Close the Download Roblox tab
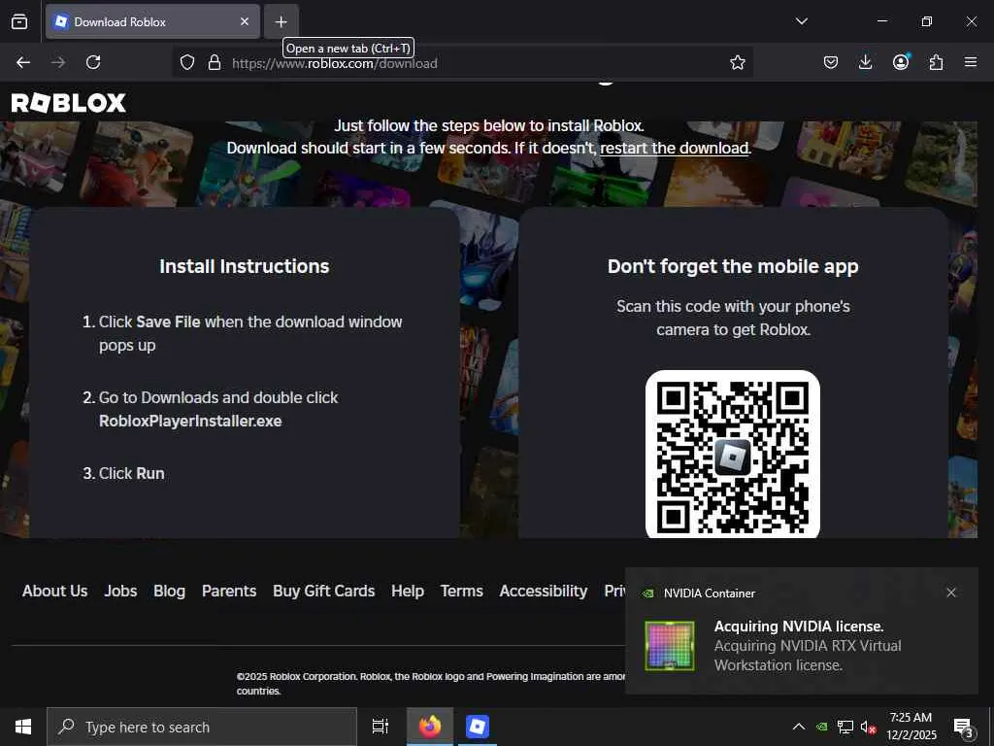This screenshot has width=994, height=746. click(x=245, y=21)
